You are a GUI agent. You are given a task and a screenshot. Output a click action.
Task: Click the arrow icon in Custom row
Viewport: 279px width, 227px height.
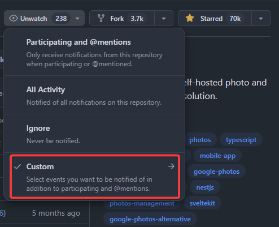(171, 166)
